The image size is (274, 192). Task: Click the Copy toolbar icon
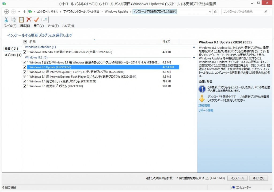coord(14,19)
